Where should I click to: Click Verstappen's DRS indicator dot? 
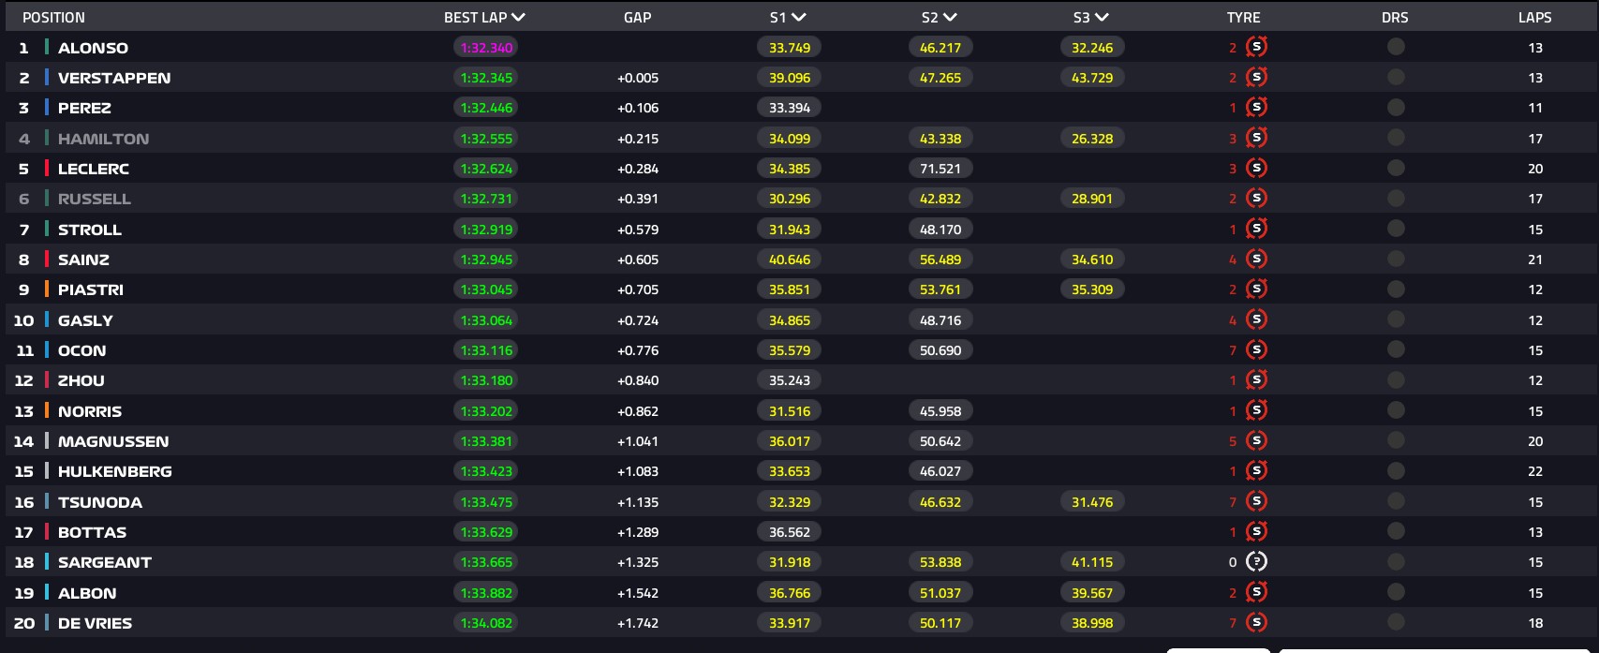tap(1395, 77)
